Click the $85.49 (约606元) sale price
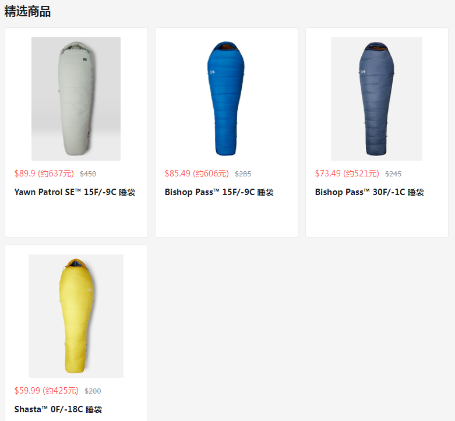Screen dimensions: 455x421 pyautogui.click(x=197, y=174)
